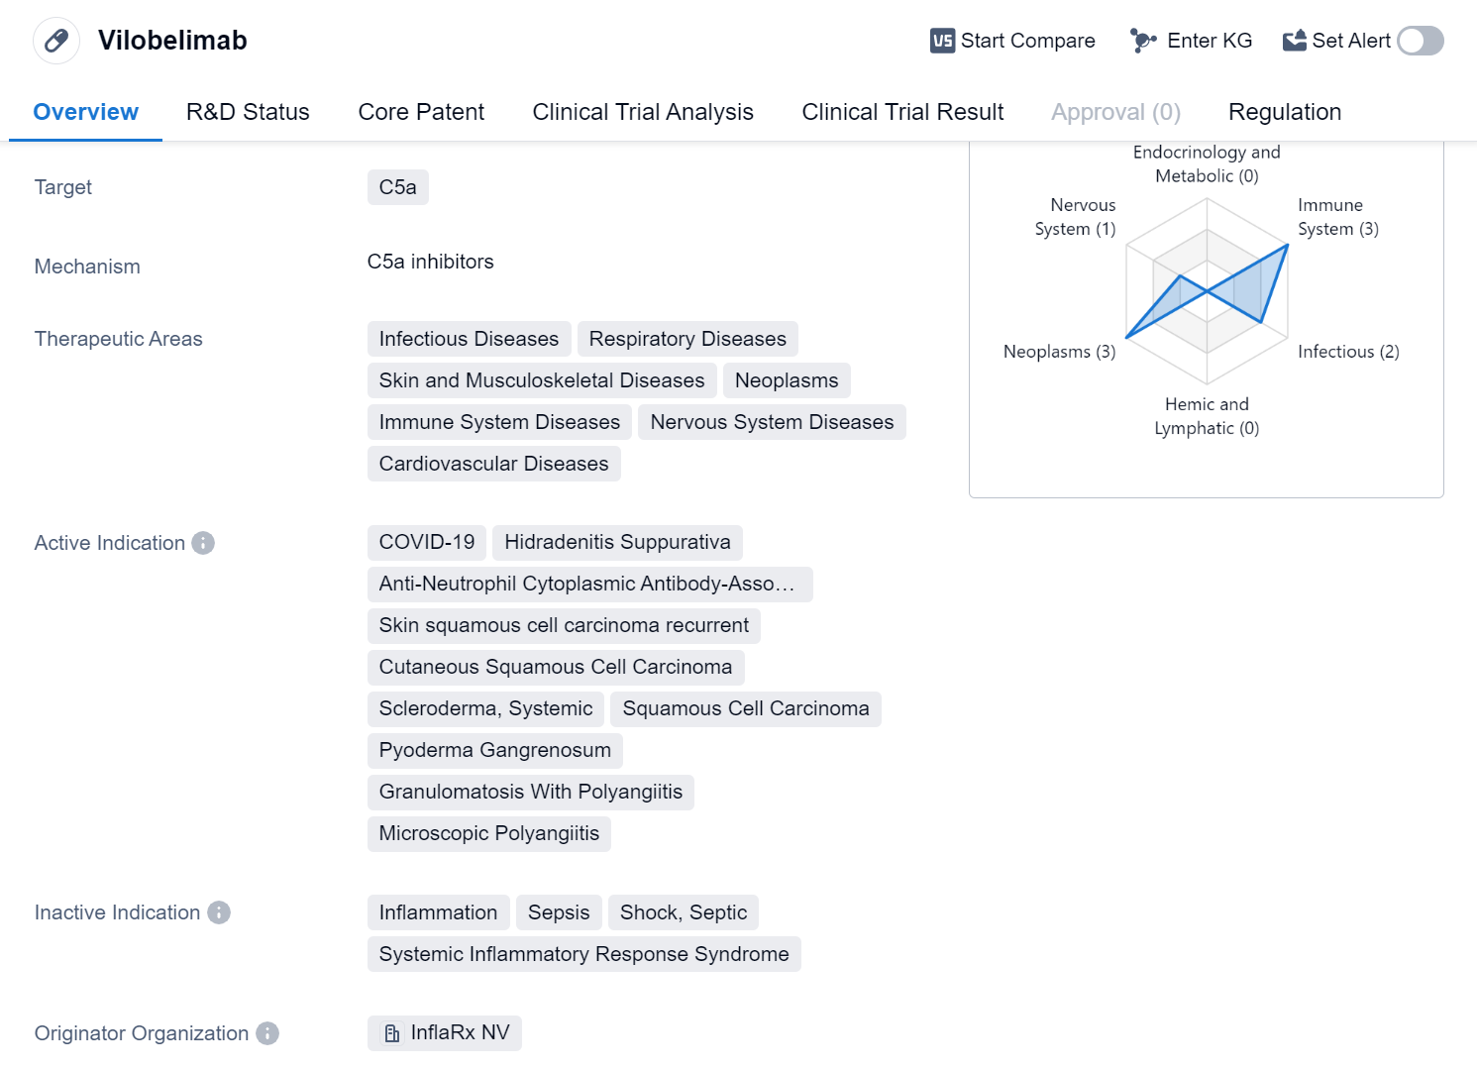The image size is (1477, 1070).
Task: Toggle the Set Alert switch on
Action: 1420,41
